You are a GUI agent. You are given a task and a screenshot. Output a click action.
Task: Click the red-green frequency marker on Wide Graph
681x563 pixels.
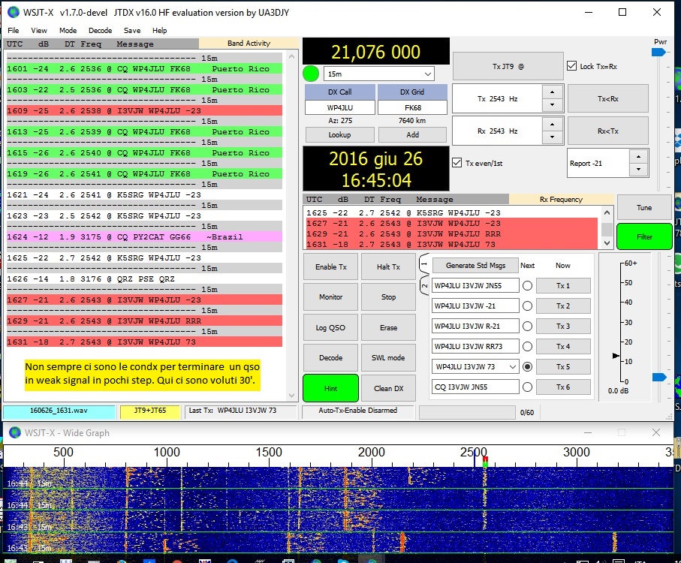point(485,462)
